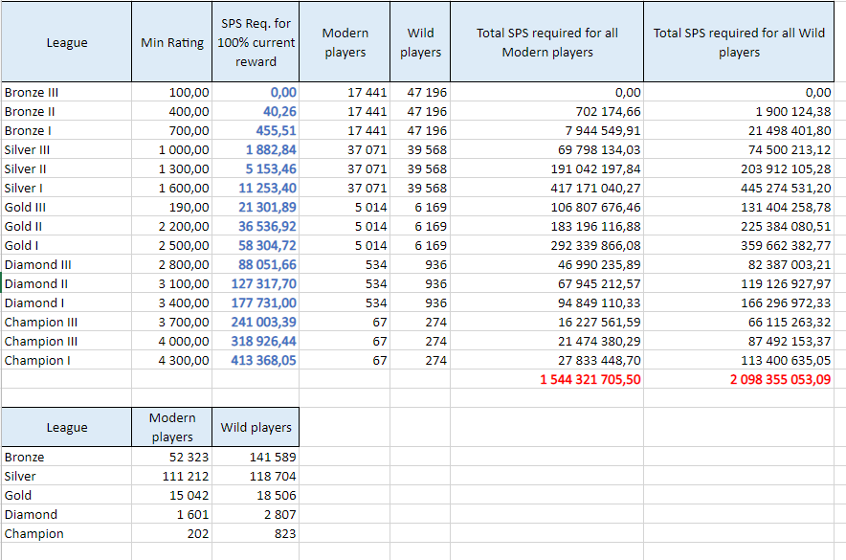Click the Modern total cell 27 833 448,70

[547, 360]
